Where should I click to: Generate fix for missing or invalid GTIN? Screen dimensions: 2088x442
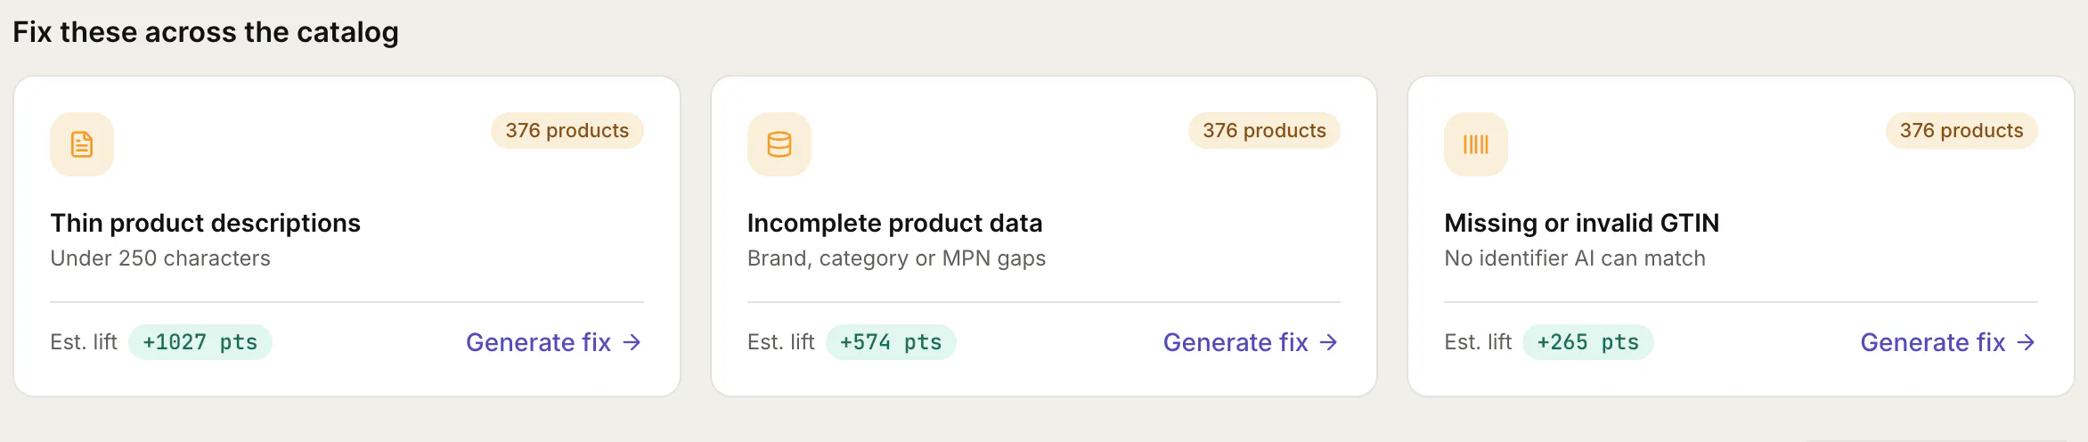[x=1948, y=342]
